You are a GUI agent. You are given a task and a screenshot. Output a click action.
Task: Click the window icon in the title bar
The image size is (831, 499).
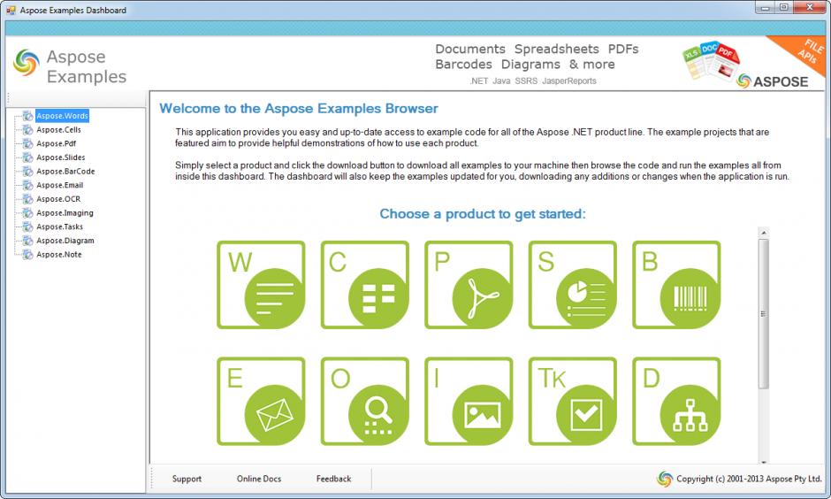point(11,10)
